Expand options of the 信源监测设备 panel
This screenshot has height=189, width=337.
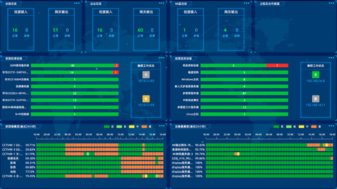click(x=331, y=58)
